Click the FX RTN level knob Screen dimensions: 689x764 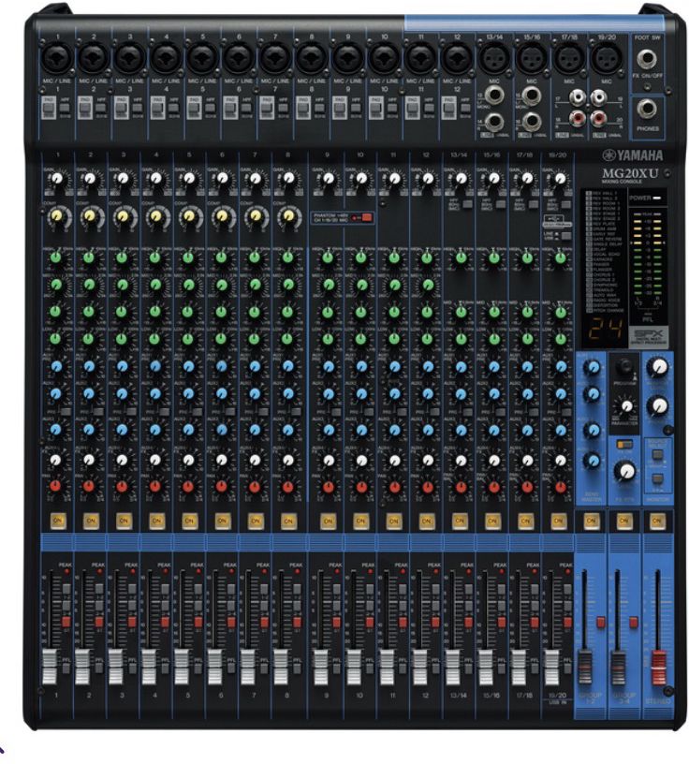[624, 471]
